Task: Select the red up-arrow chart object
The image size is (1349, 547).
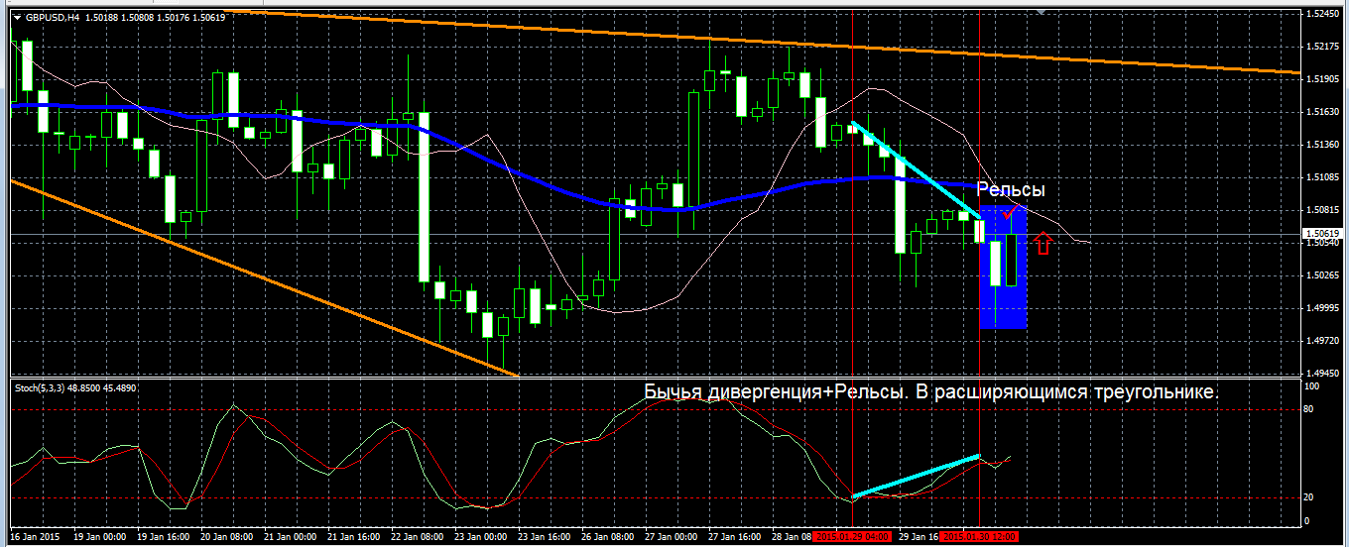Action: [x=1042, y=242]
